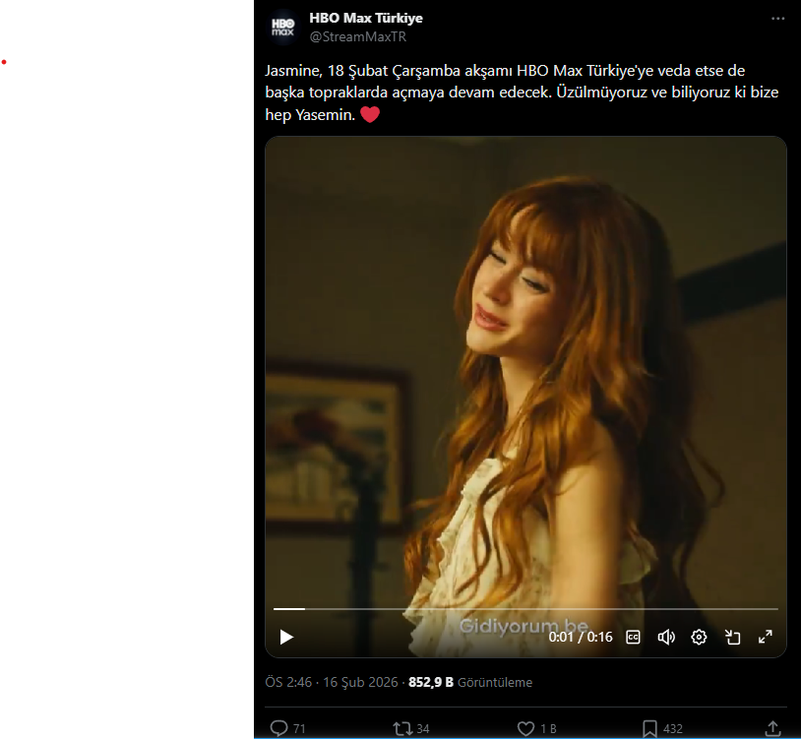Click the video thumbnail frame

coord(525,364)
